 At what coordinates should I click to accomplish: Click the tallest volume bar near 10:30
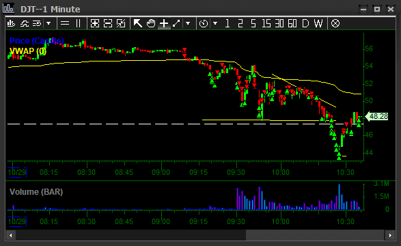pyautogui.click(x=340, y=197)
